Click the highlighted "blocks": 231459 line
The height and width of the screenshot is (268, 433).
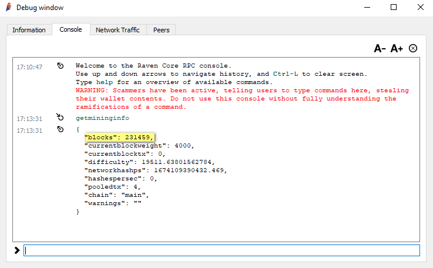119,137
